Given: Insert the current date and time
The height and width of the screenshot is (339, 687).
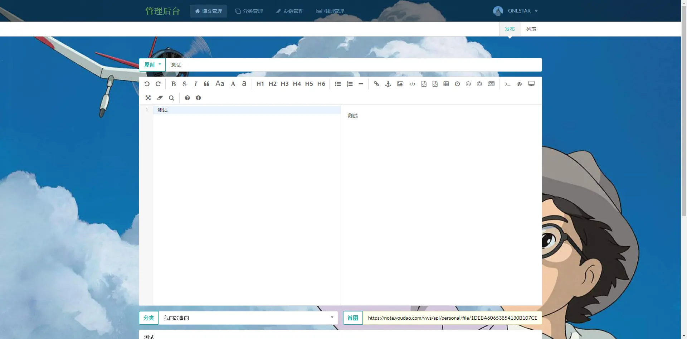Looking at the screenshot, I should [457, 84].
